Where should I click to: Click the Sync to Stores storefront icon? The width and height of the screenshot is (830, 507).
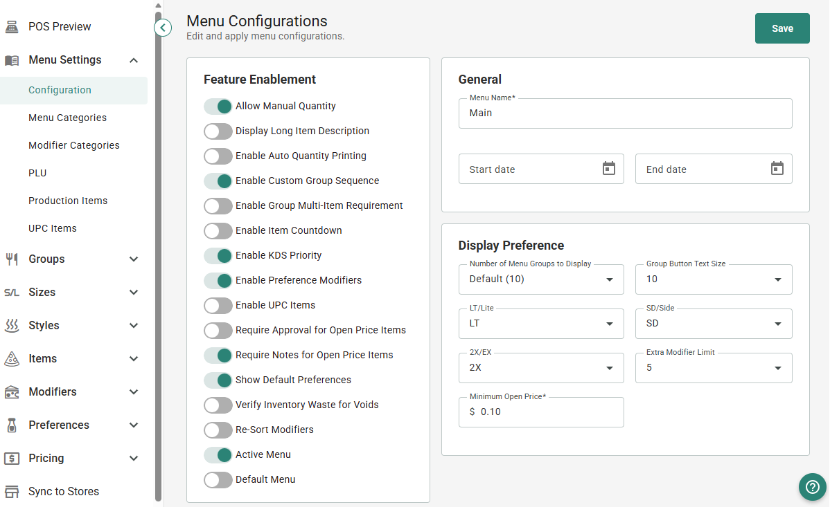[12, 492]
